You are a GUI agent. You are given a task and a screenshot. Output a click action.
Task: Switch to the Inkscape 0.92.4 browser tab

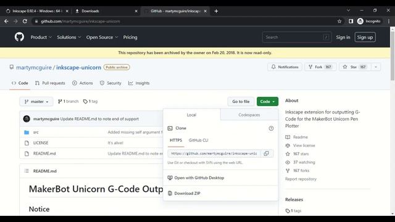point(37,11)
